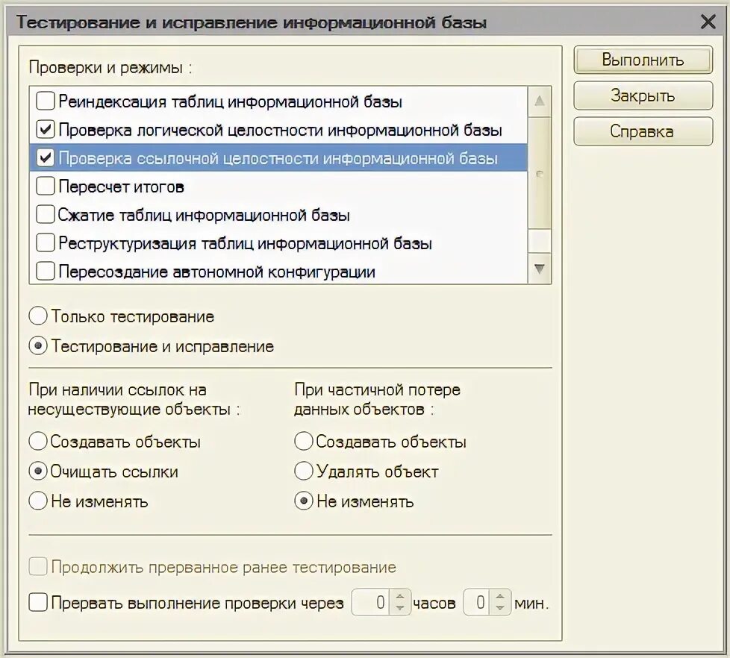Uncheck Проверка ссылочной целостности checkbox

pyautogui.click(x=46, y=157)
